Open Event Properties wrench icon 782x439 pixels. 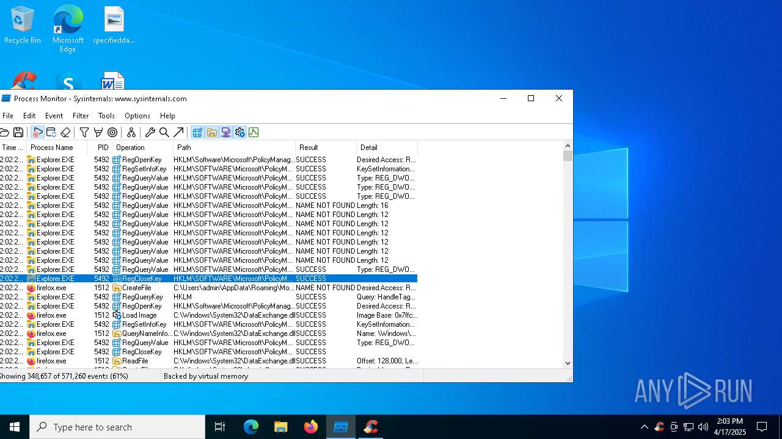tap(150, 132)
